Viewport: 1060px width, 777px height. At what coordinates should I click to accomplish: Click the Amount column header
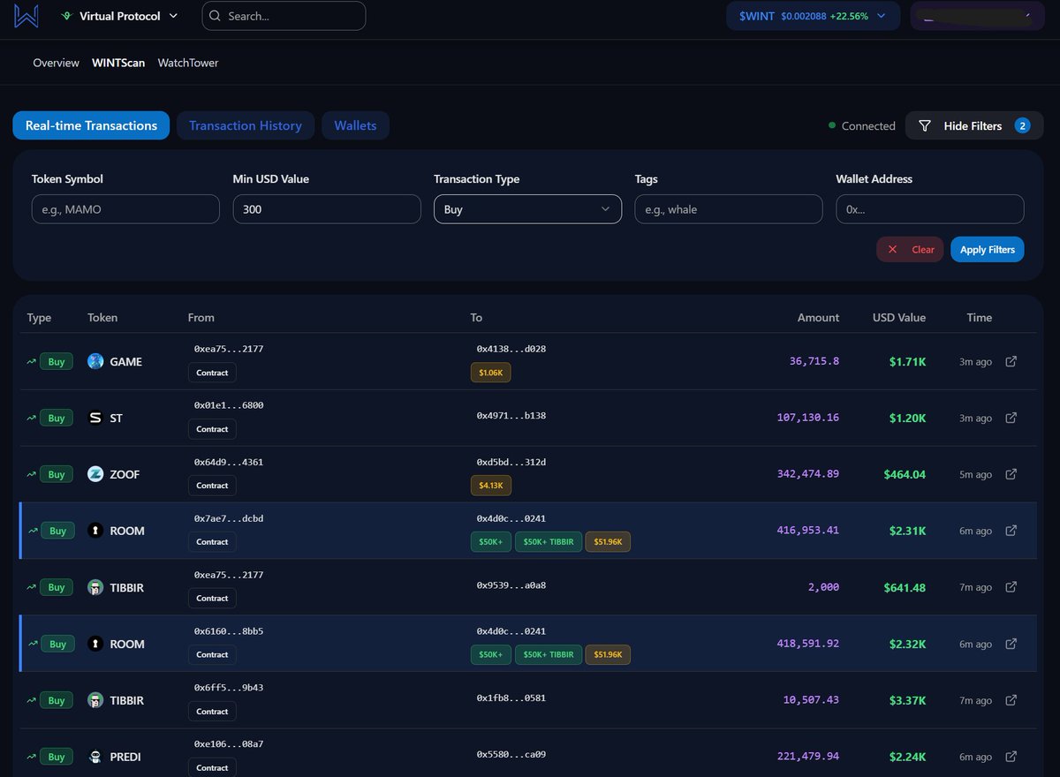(x=818, y=317)
